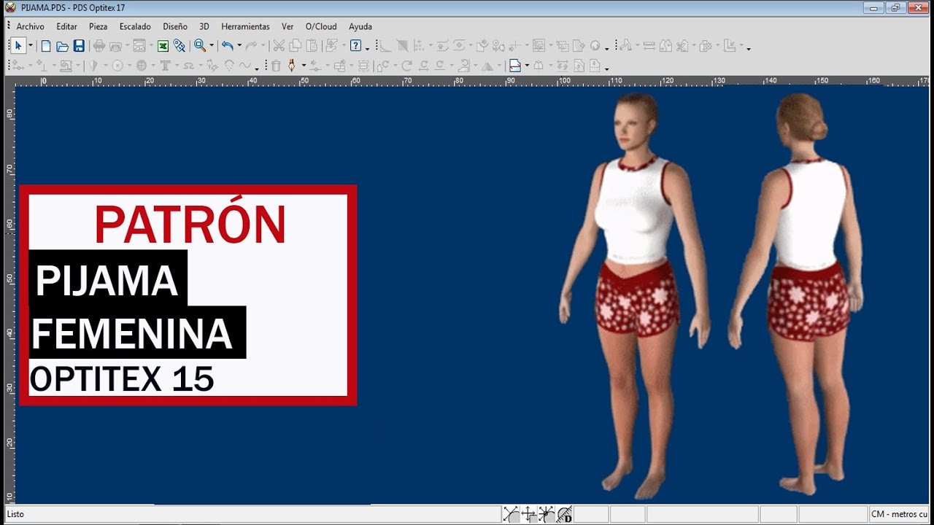934x525 pixels.
Task: Open the Escalado menu
Action: 135,26
